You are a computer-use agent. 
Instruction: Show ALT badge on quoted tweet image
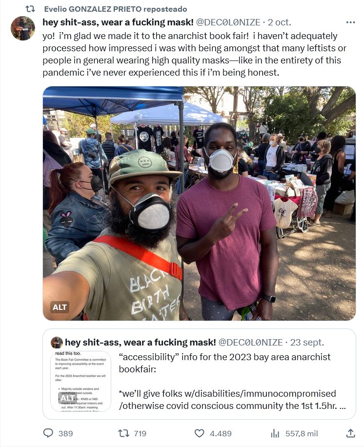(67, 398)
